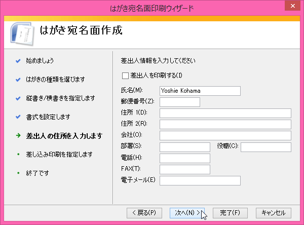Viewport: 304px width, 225px height.
Task: Cancel the wizard with キャンセル
Action: pyautogui.click(x=274, y=212)
